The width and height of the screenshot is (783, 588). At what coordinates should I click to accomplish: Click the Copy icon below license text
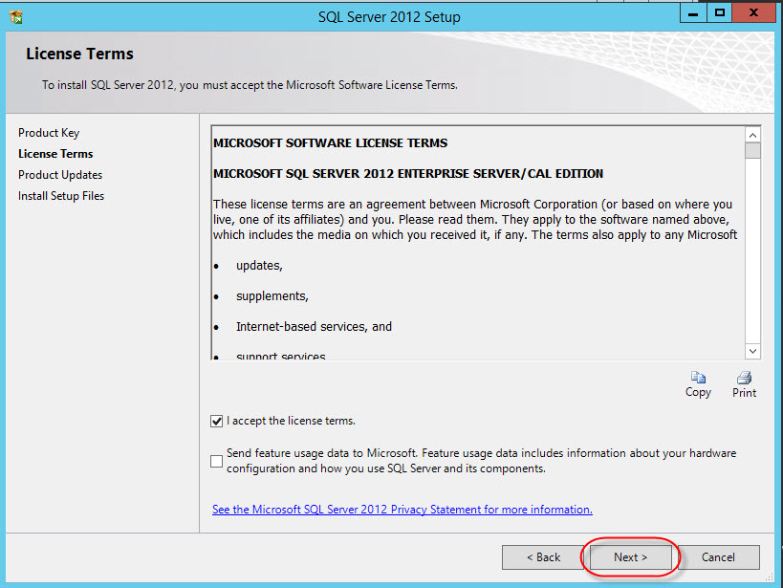[x=698, y=379]
